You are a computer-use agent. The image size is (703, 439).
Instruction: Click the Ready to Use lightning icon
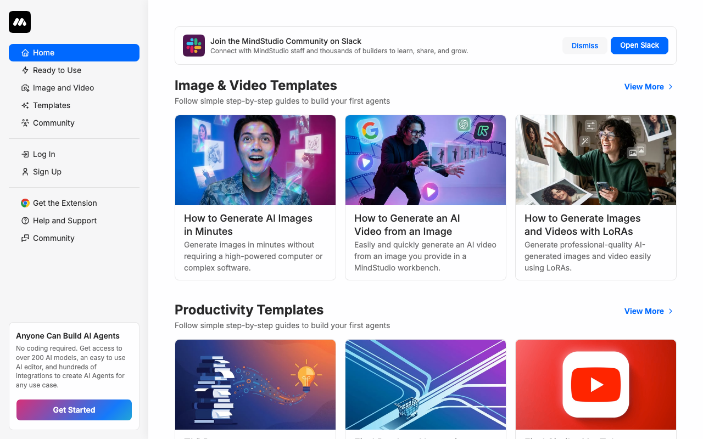point(25,70)
